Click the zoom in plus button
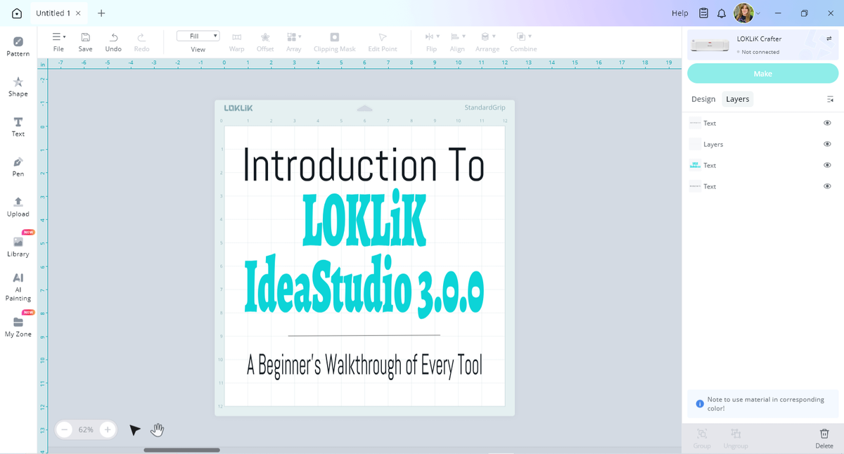The image size is (844, 454). click(x=107, y=429)
